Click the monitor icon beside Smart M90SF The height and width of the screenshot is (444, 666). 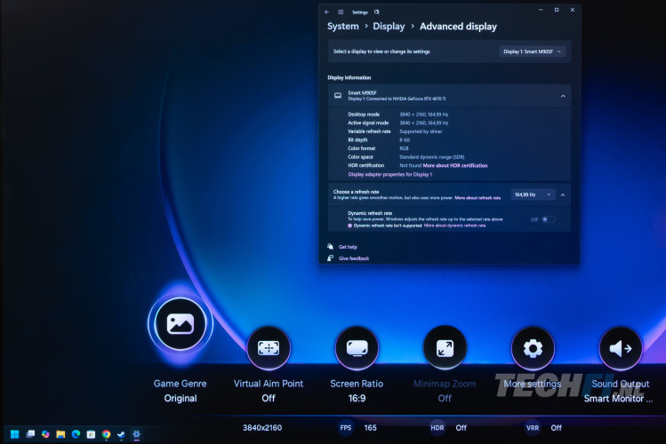pos(338,95)
